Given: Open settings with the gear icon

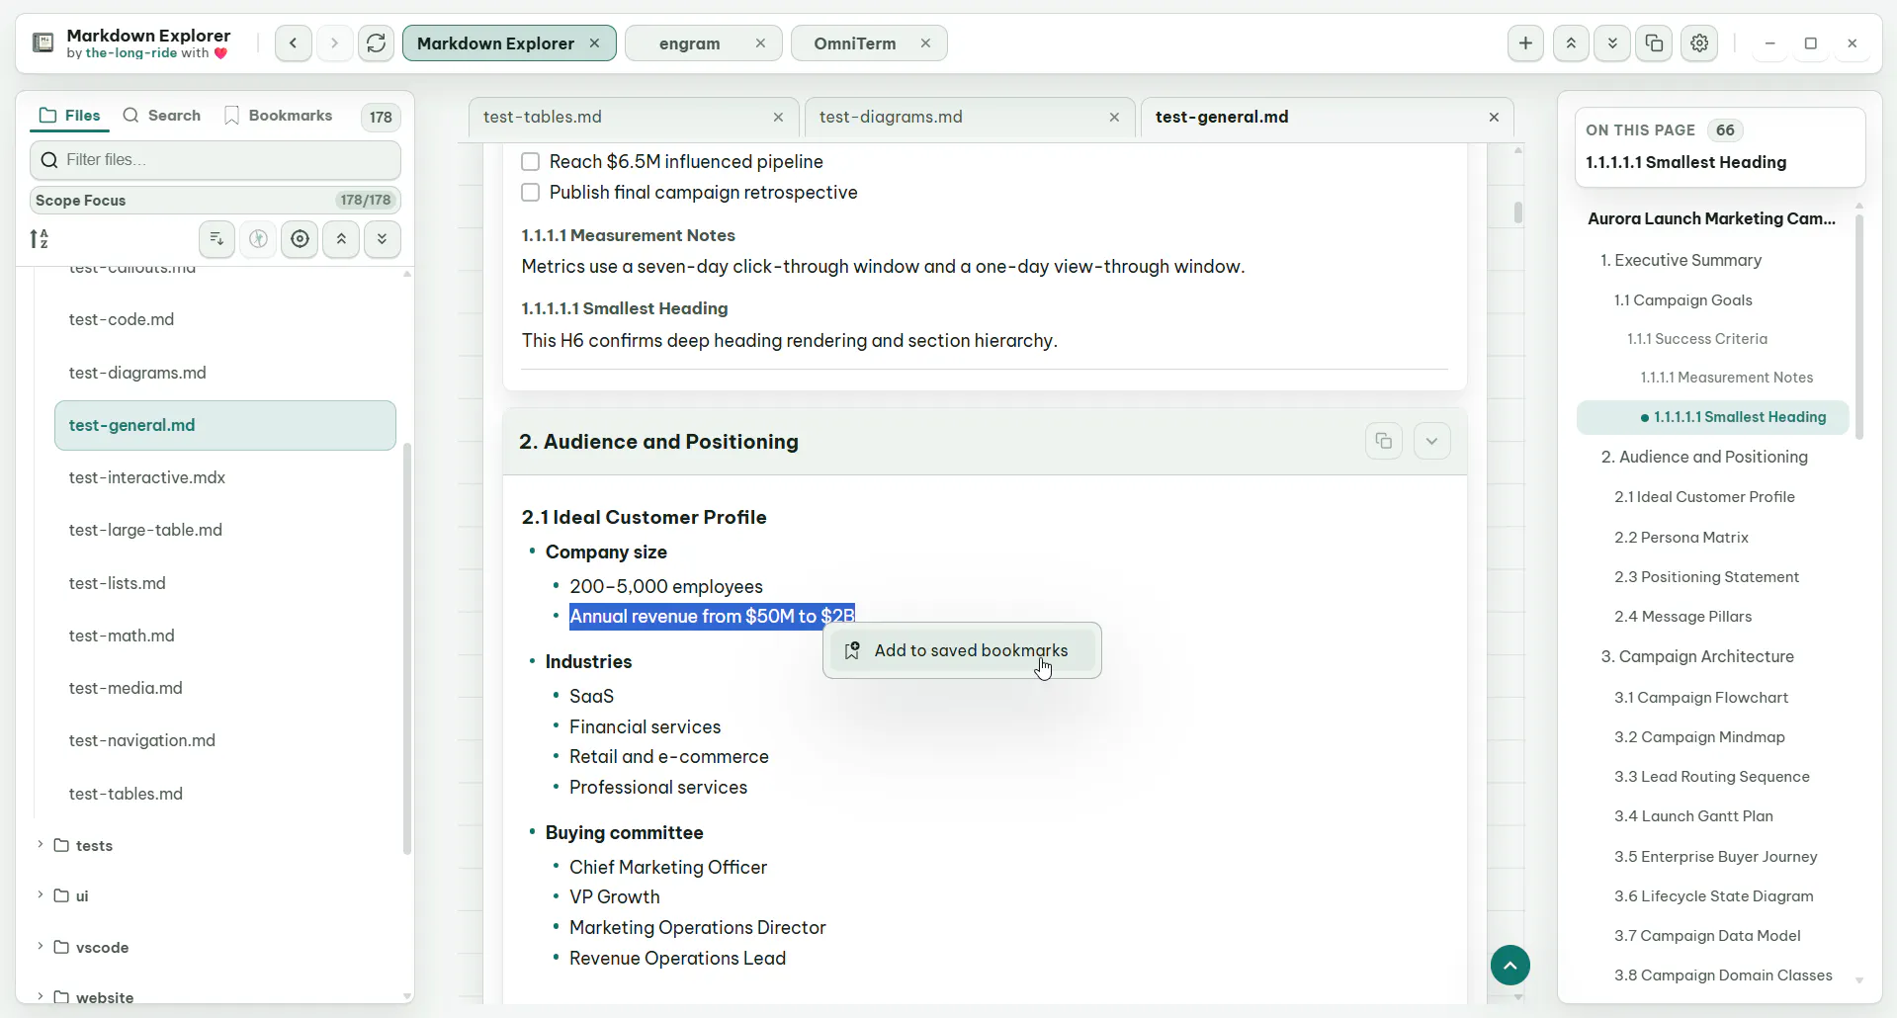Looking at the screenshot, I should [1699, 43].
